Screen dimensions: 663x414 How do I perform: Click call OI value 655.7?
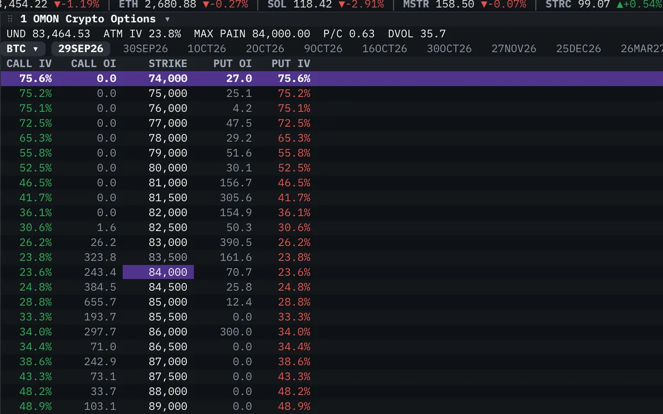pos(101,302)
